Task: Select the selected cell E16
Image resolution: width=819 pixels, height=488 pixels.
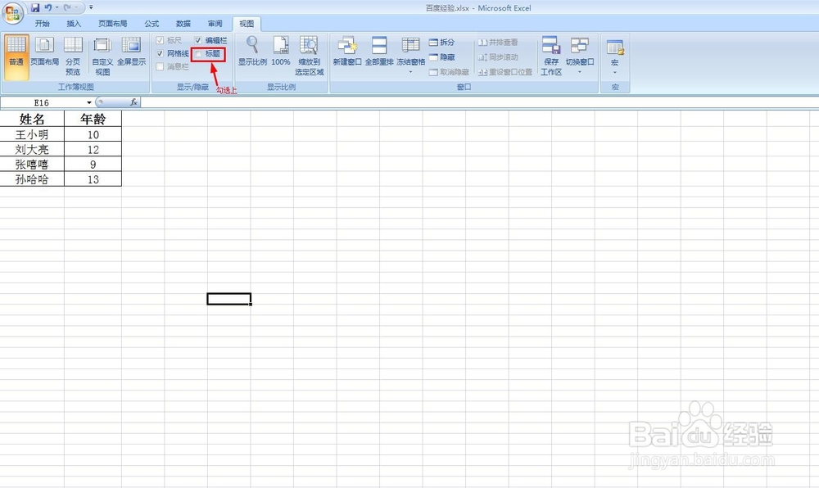Action: click(x=229, y=299)
